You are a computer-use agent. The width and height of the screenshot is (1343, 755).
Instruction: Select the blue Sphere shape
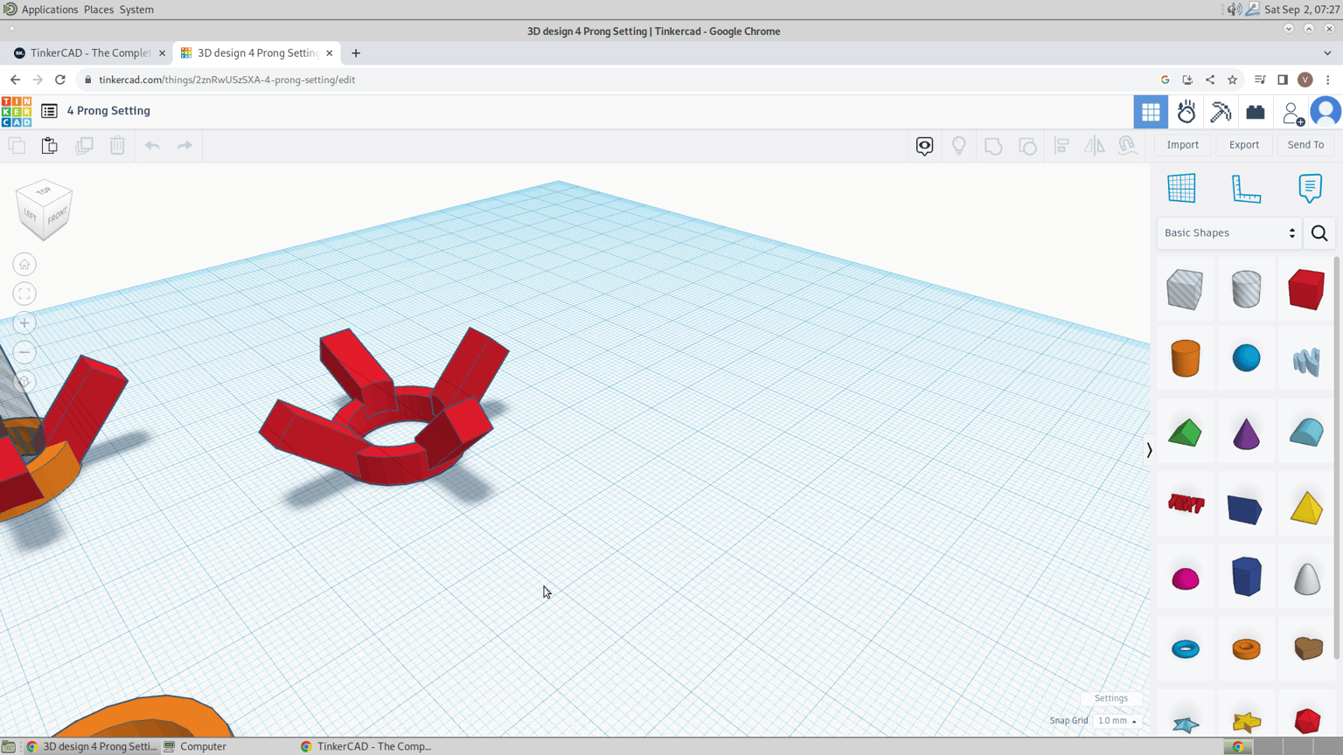pyautogui.click(x=1246, y=358)
